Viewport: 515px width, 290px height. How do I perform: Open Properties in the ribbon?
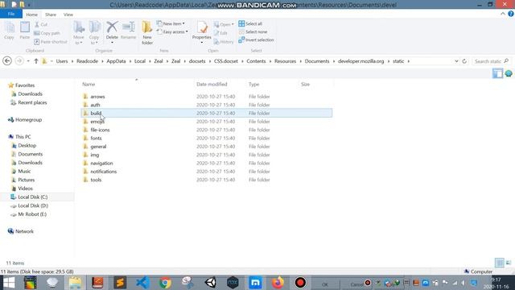pyautogui.click(x=202, y=32)
